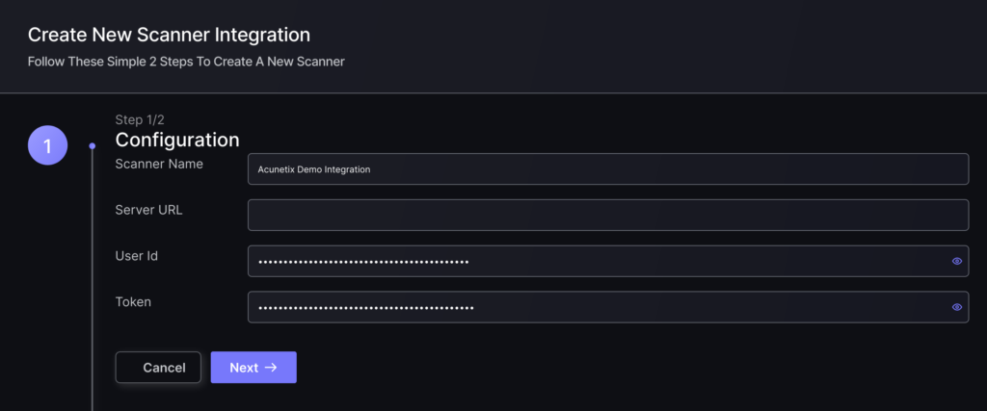Click the Create New Scanner Integration title
This screenshot has height=411, width=987.
tap(169, 35)
